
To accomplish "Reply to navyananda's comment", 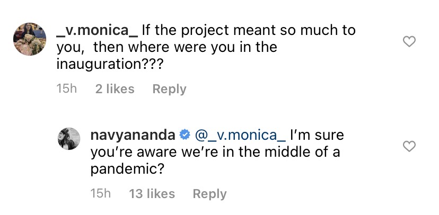I will coord(209,194).
